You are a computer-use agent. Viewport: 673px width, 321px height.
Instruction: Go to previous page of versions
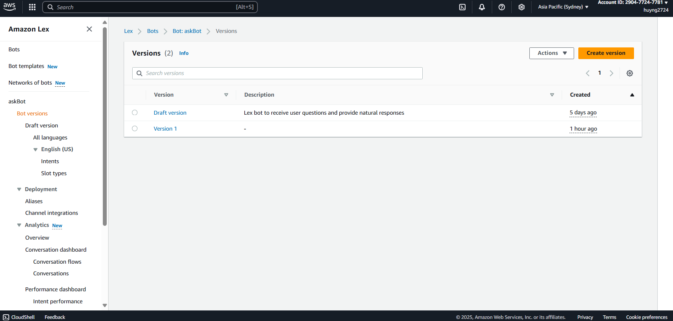click(x=588, y=73)
